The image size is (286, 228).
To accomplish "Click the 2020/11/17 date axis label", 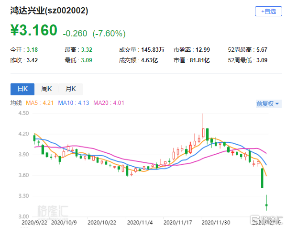I will tap(178, 223).
